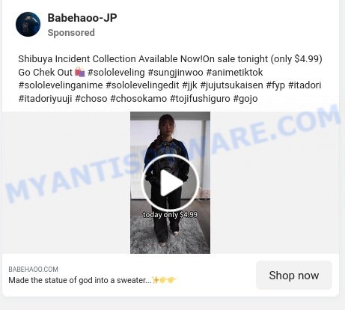
Task: Click the #chosokamo hashtag
Action: [x=138, y=99]
